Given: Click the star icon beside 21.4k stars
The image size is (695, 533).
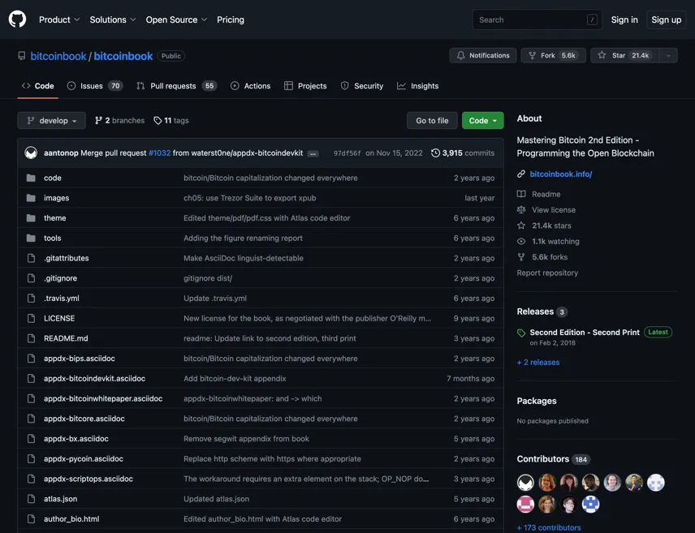Looking at the screenshot, I should pyautogui.click(x=521, y=226).
